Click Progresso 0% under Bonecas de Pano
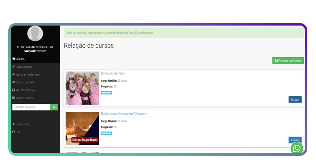Image resolution: width=316 pixels, height=165 pixels. [x=109, y=87]
